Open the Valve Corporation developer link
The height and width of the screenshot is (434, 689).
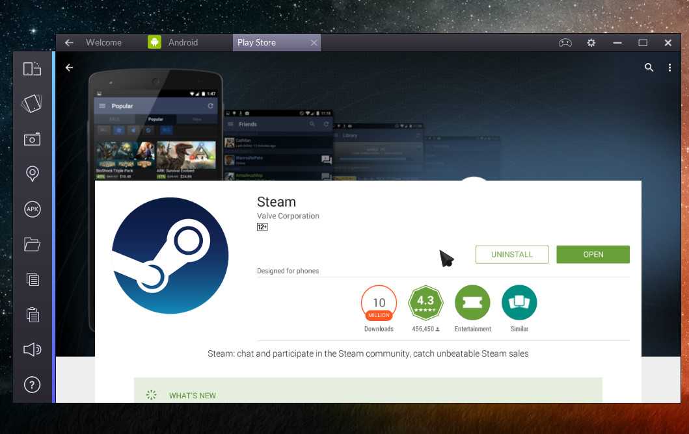(288, 216)
